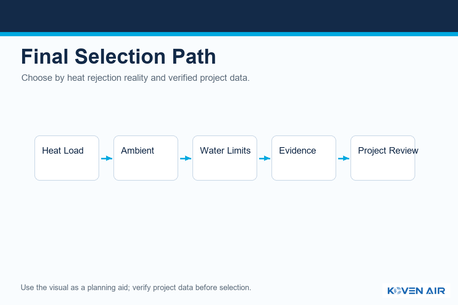Click arrow between Heat Load and Ambient
This screenshot has height=305, width=458.
106,158
